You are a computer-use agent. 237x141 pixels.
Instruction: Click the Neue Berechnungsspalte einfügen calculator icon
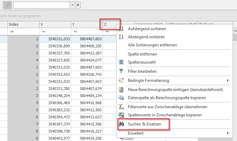click(x=122, y=90)
